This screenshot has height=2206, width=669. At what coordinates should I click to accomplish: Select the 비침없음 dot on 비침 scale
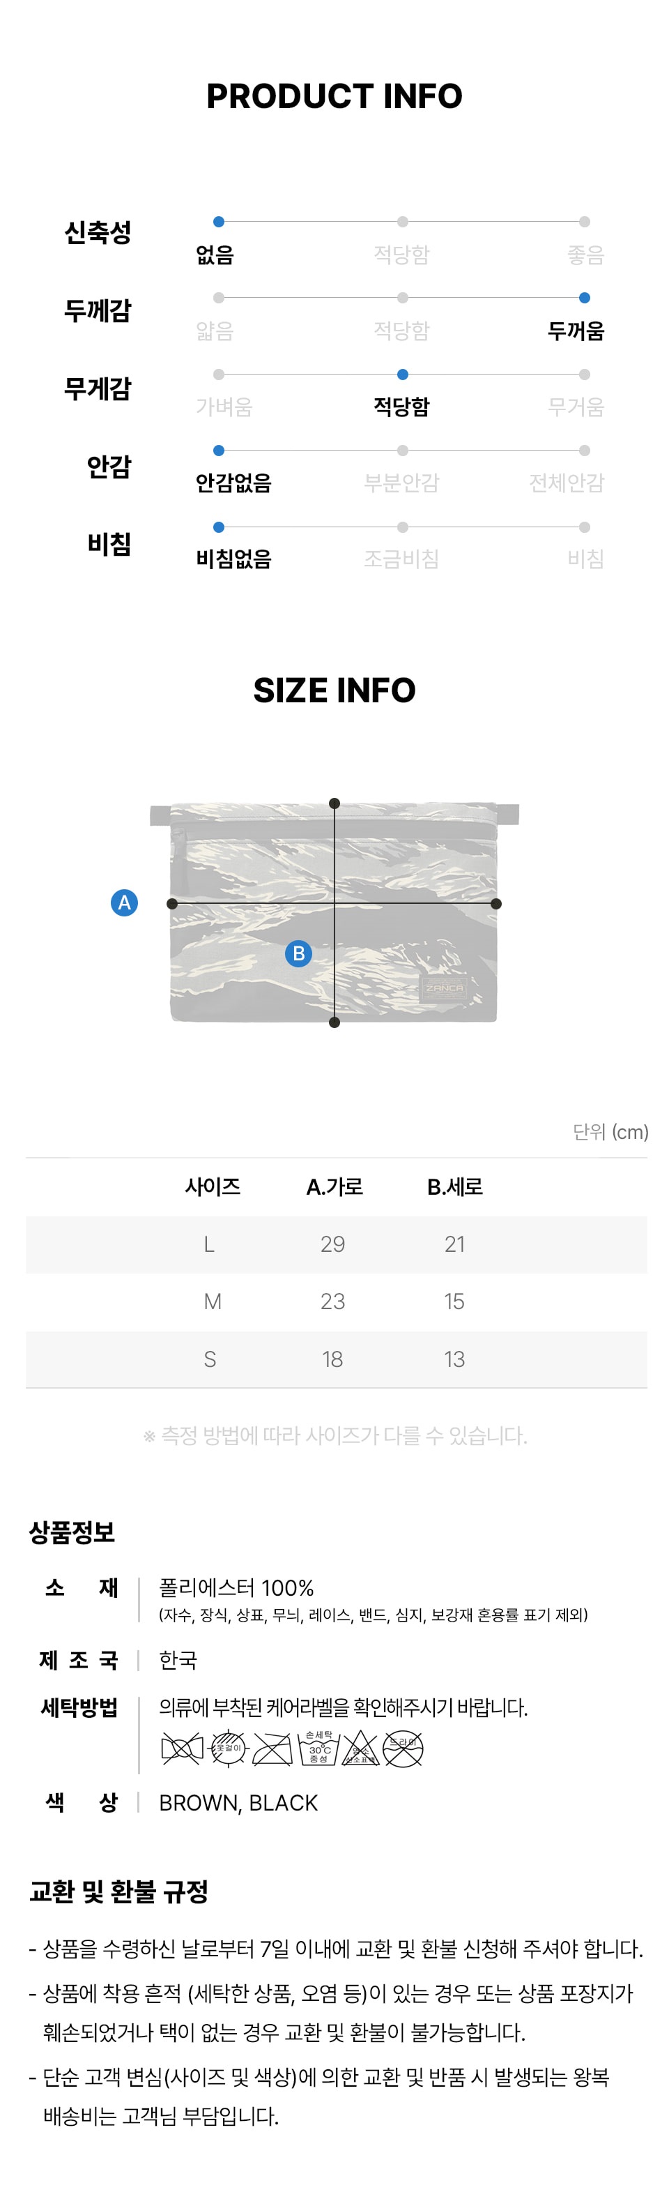click(x=219, y=527)
